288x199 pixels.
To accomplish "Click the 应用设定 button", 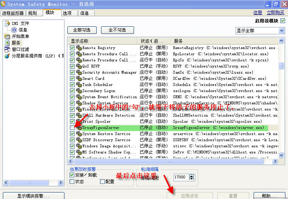I will point(190,196).
